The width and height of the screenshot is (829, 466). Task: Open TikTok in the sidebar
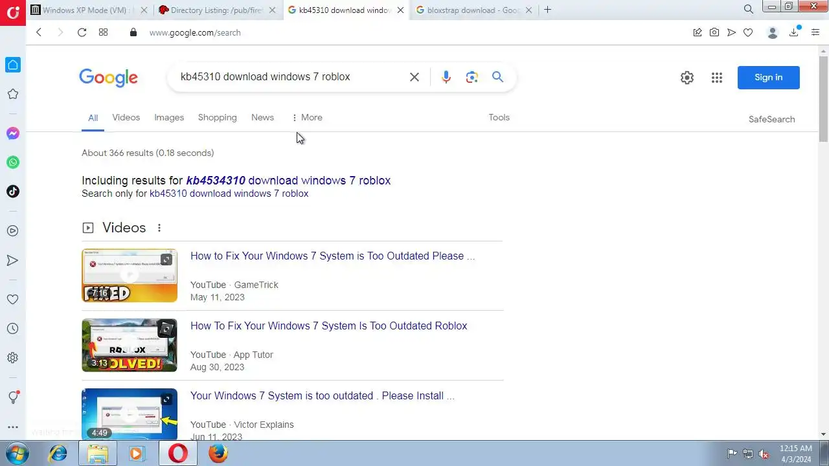(x=12, y=192)
